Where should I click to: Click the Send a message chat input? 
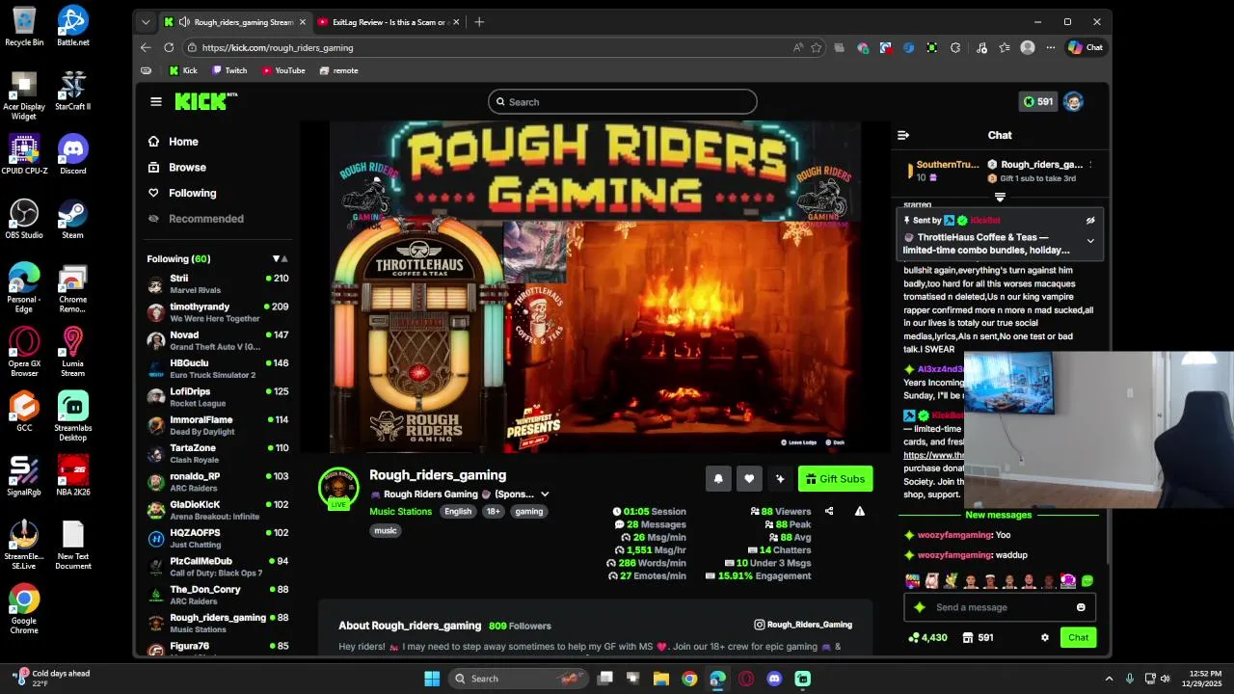click(x=1000, y=607)
